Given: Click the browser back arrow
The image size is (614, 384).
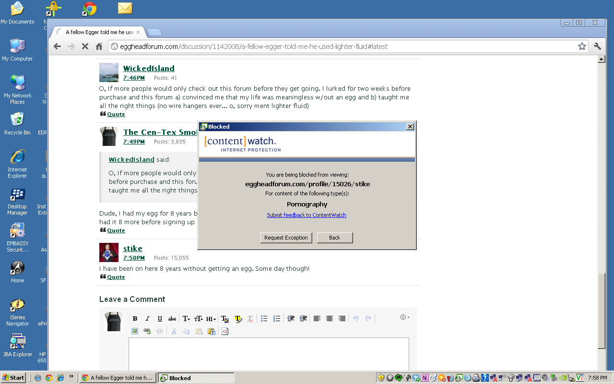Looking at the screenshot, I should (57, 47).
